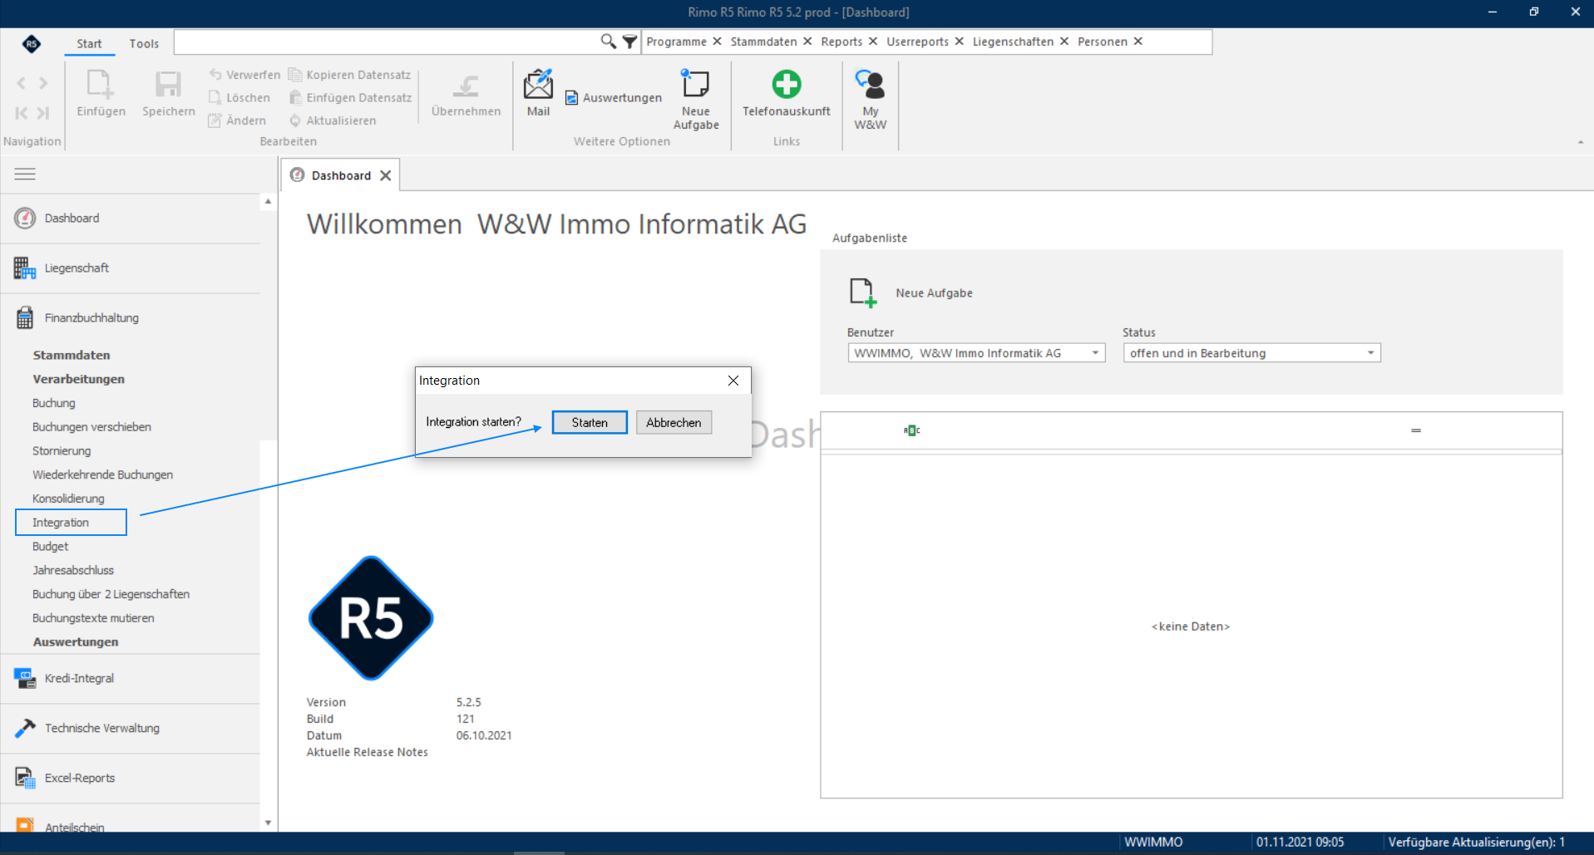1594x855 pixels.
Task: Switch to the Start ribbon tab
Action: tap(89, 43)
